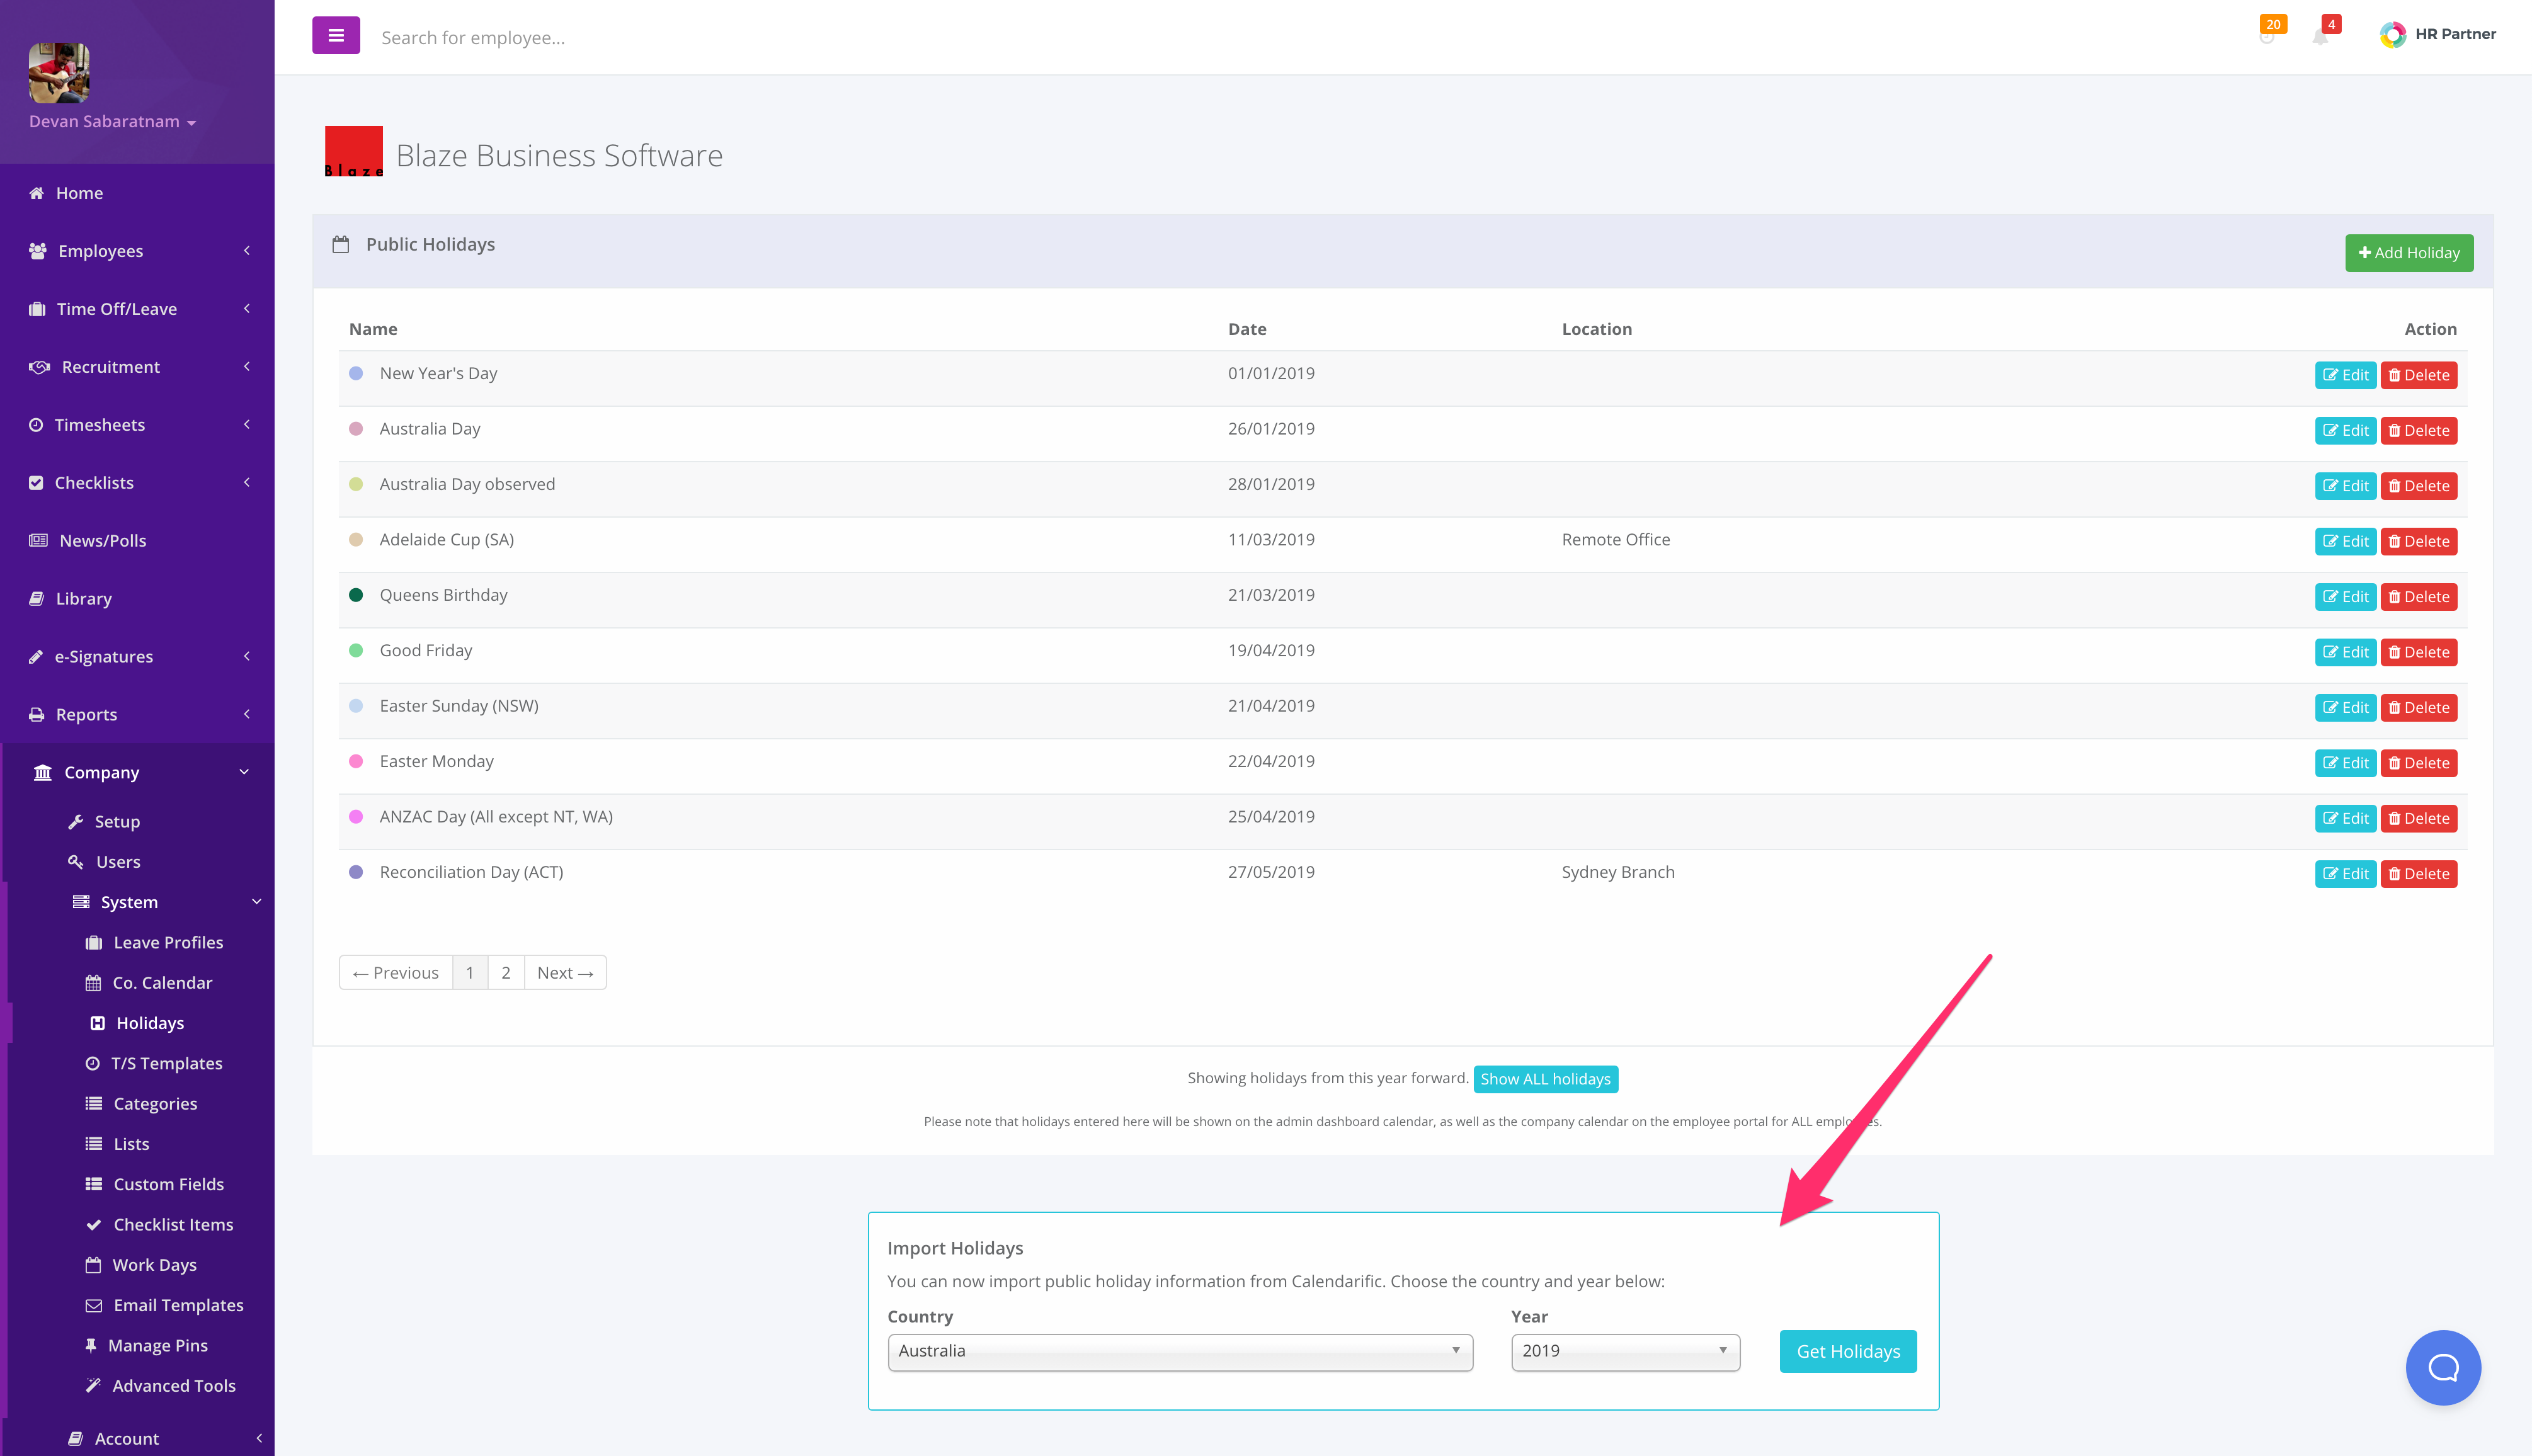
Task: Open the Country dropdown set to Australia
Action: click(1180, 1352)
